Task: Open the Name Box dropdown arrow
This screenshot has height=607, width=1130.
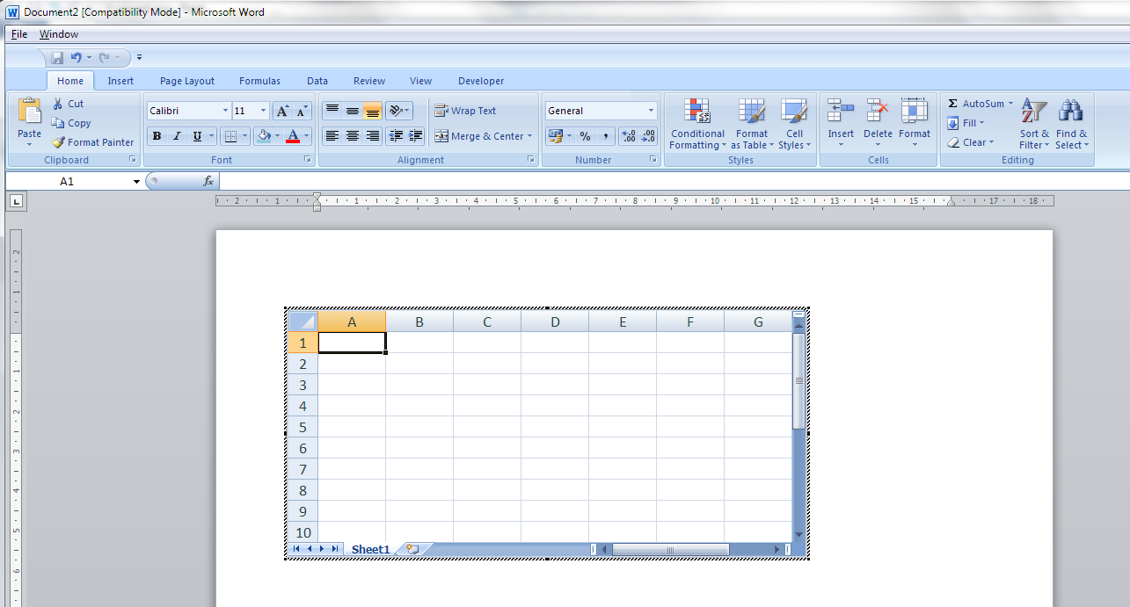Action: (x=136, y=182)
